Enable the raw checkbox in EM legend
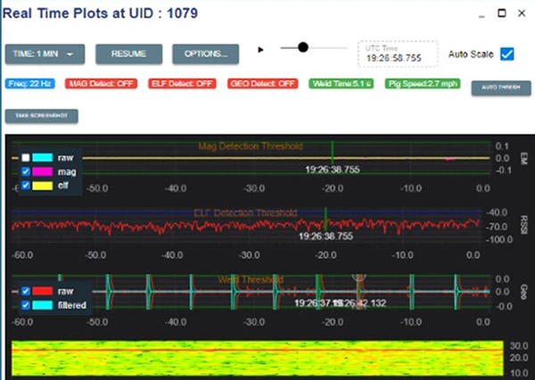 coord(26,158)
